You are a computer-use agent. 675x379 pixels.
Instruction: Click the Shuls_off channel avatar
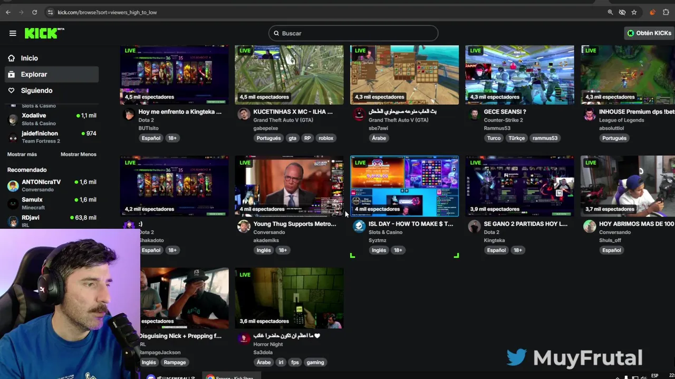click(590, 226)
